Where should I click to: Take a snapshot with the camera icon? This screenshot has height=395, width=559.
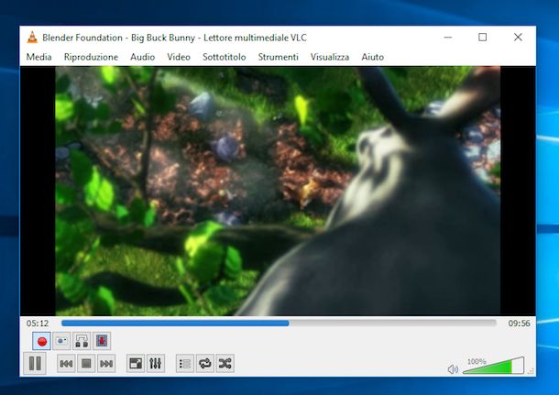(x=61, y=341)
